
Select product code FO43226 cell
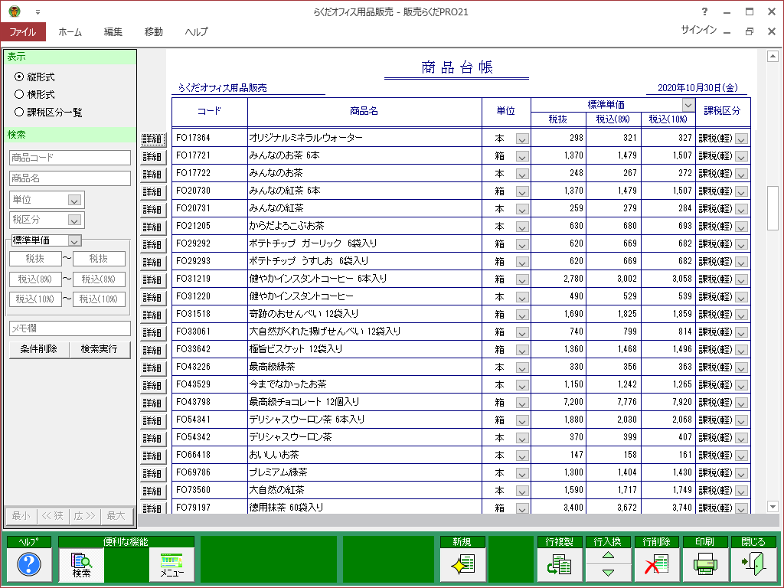tap(210, 367)
